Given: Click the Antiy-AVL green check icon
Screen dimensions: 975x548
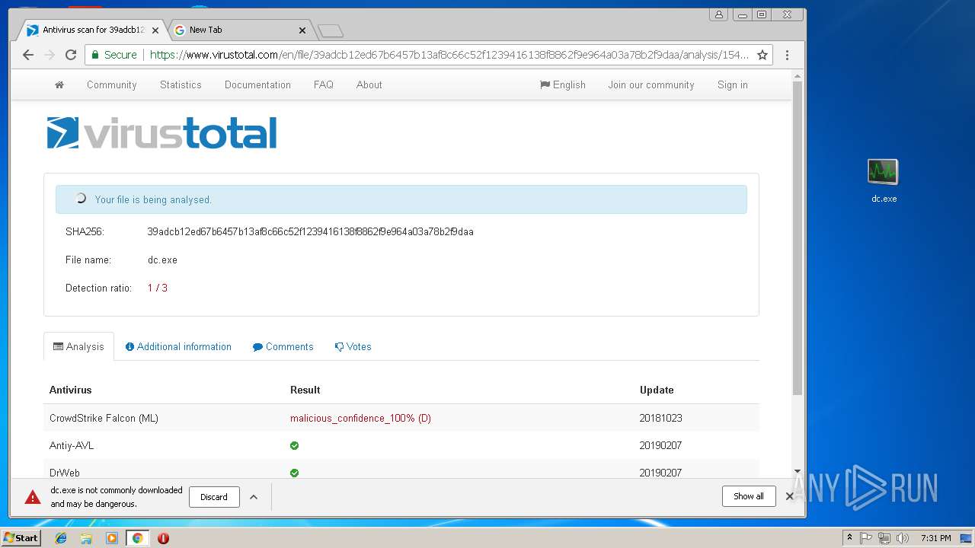Looking at the screenshot, I should point(295,446).
